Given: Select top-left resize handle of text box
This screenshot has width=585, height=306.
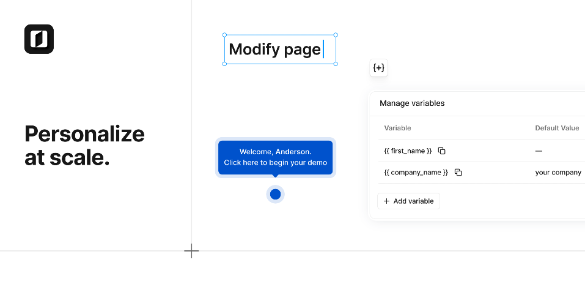Looking at the screenshot, I should tap(224, 35).
